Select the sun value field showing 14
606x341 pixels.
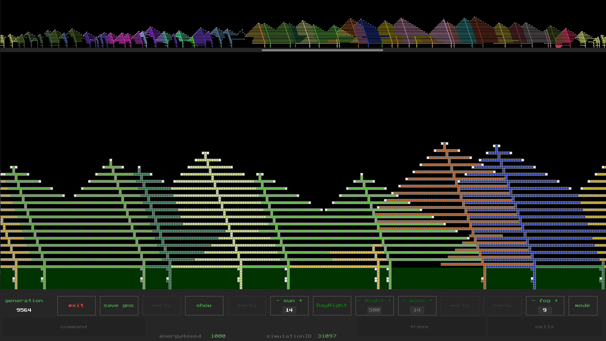coord(289,310)
